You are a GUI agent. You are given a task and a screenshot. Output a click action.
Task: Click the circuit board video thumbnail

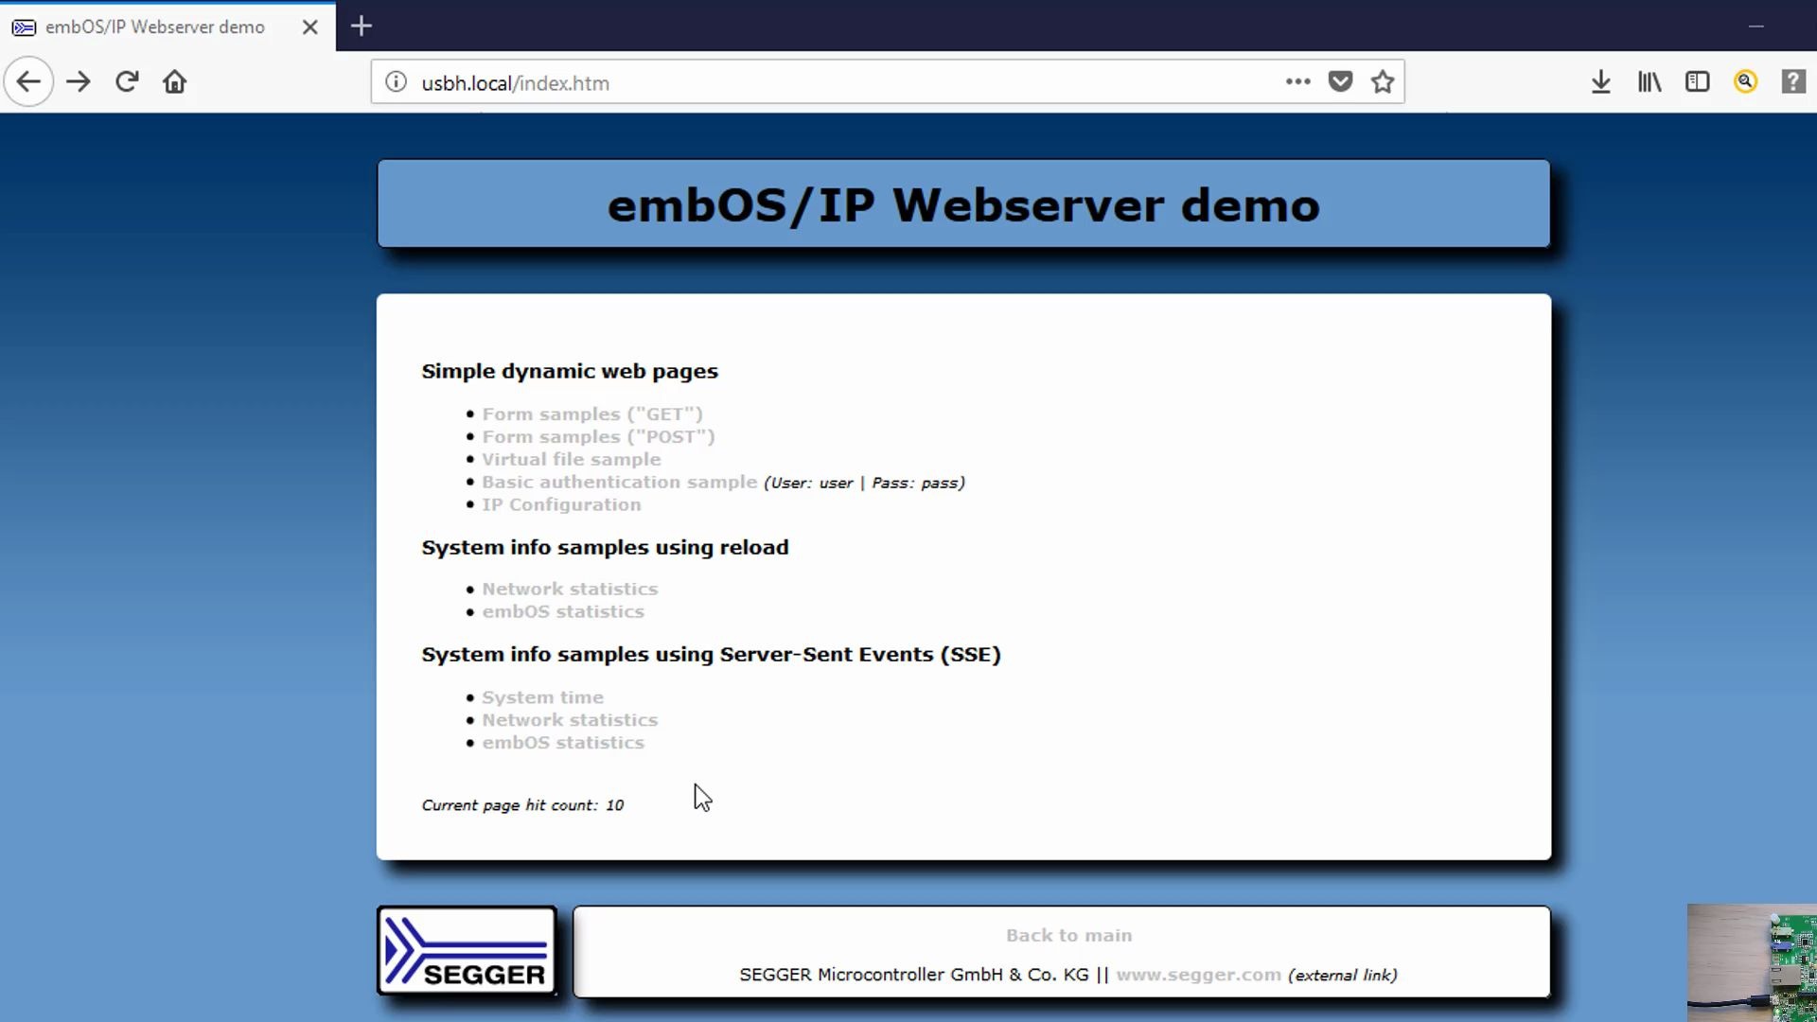1752,962
